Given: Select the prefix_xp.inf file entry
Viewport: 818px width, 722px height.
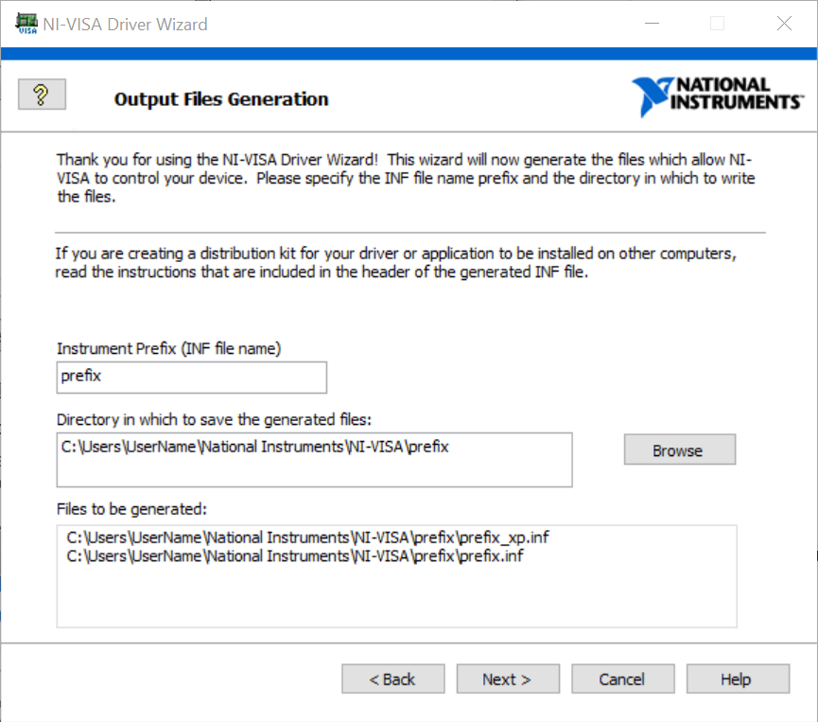Looking at the screenshot, I should 307,537.
